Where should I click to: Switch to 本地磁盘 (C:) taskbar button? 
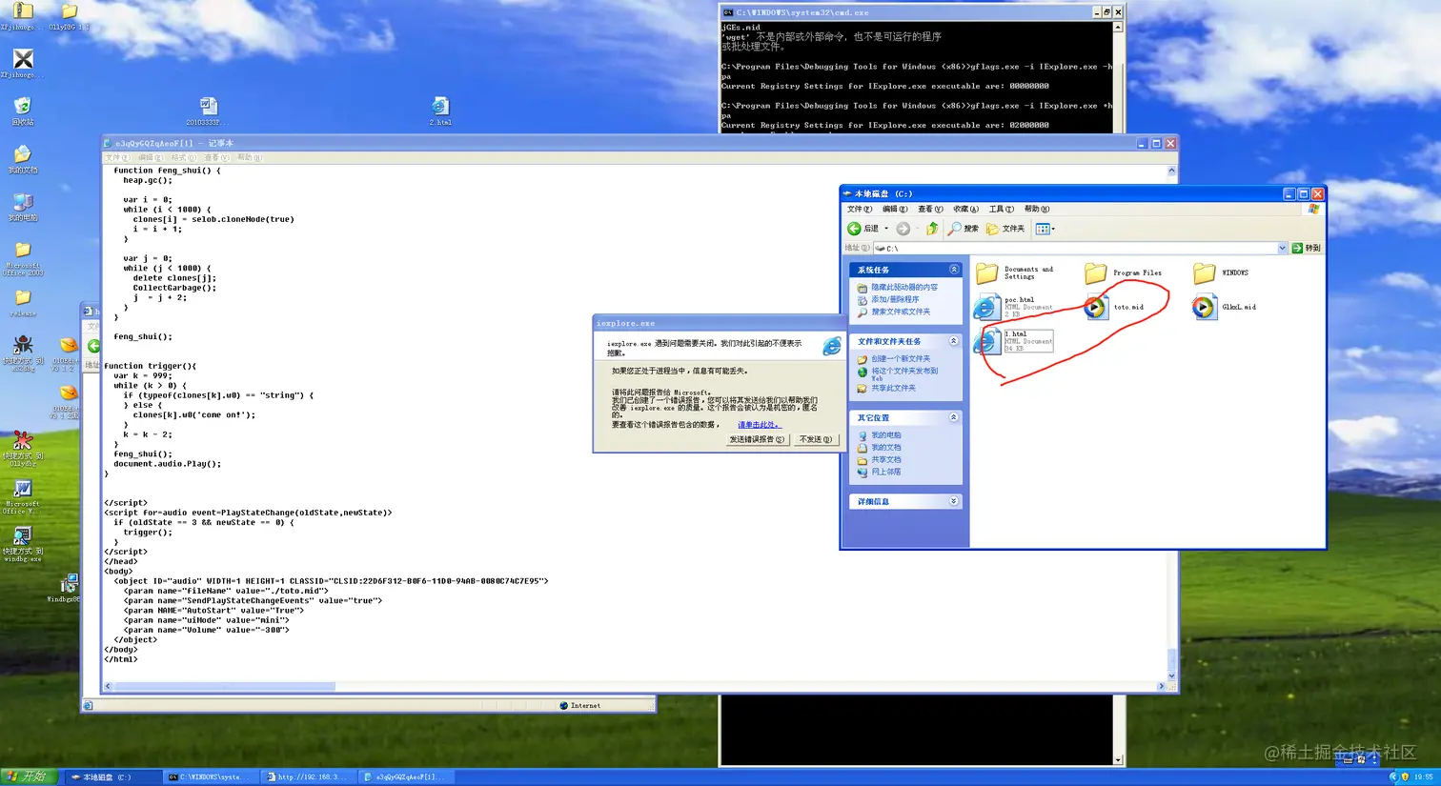(x=112, y=776)
